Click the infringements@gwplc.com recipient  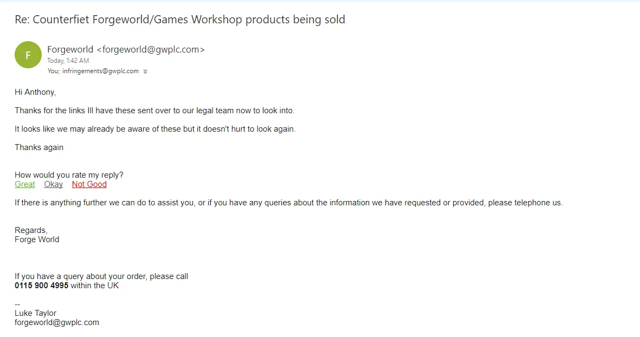pos(101,71)
